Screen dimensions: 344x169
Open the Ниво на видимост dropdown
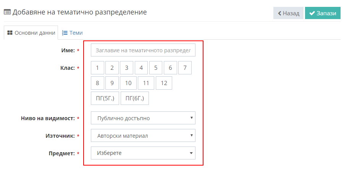[143, 118]
